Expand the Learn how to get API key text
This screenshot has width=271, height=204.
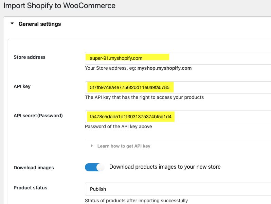tap(124, 146)
